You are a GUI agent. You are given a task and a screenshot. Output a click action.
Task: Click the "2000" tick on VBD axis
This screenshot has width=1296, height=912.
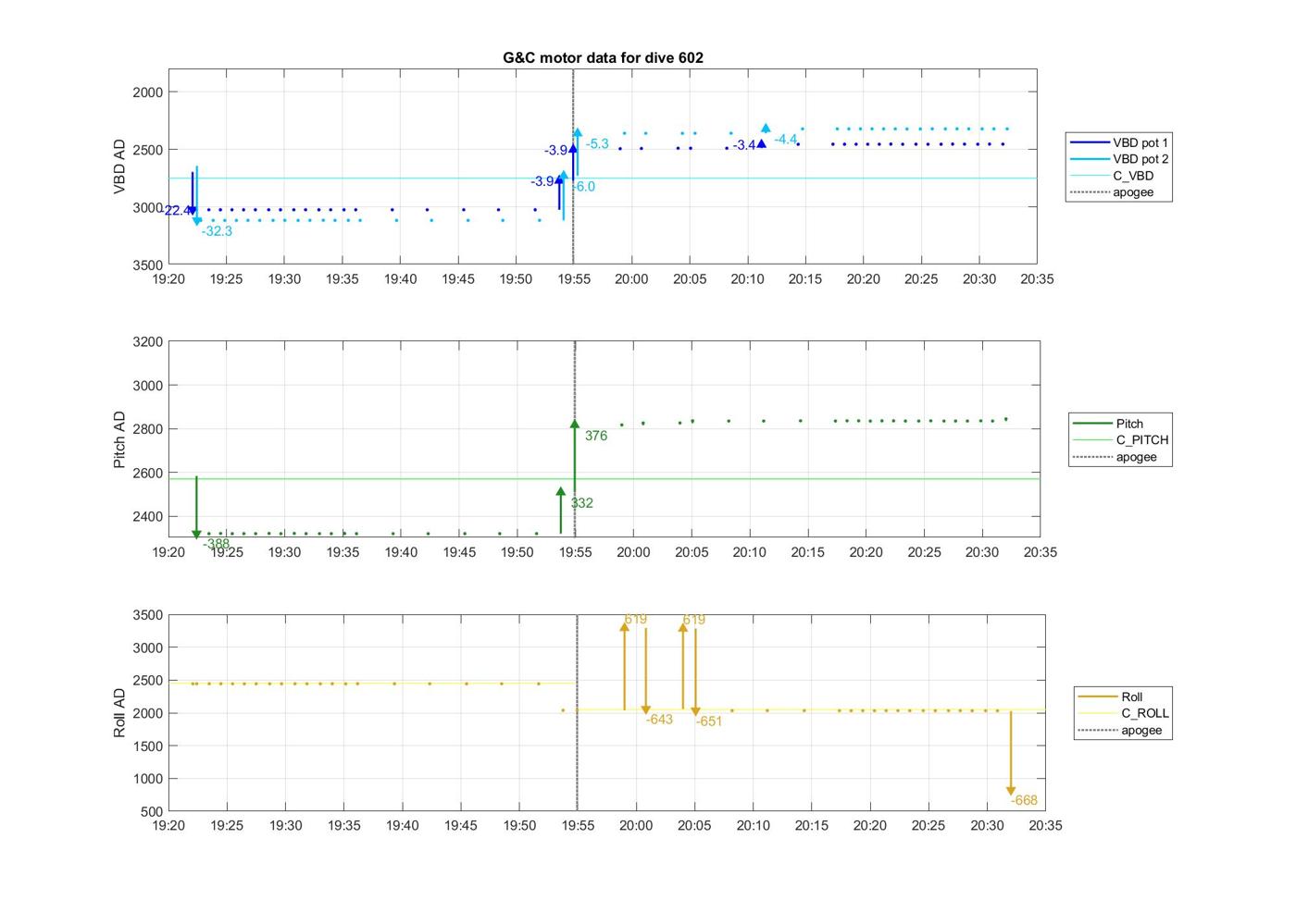tap(148, 92)
